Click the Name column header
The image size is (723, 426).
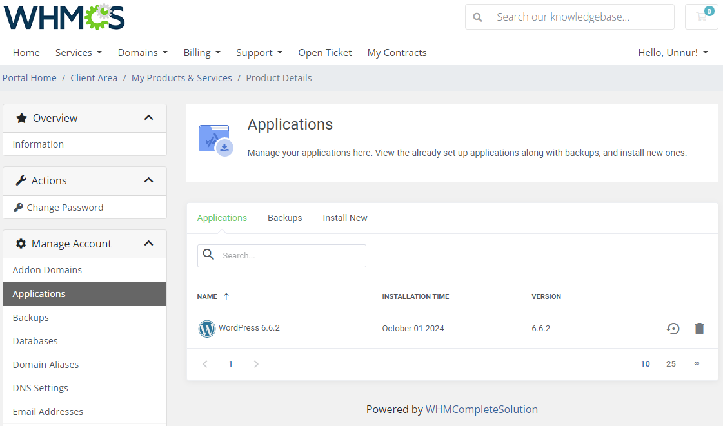click(207, 296)
